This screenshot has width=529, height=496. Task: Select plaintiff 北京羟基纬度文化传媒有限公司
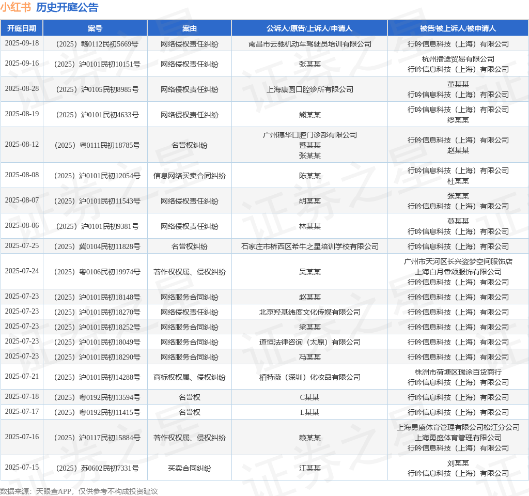tap(309, 312)
